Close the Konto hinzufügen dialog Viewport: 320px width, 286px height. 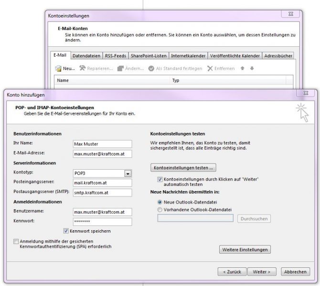(x=306, y=94)
